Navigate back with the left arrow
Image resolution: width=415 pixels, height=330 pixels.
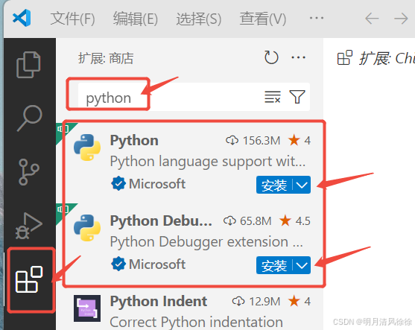coord(372,19)
